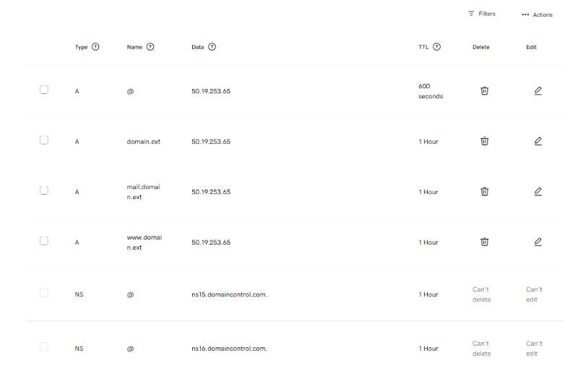Delete the mail.domain.ext A record
Image resolution: width=578 pixels, height=369 pixels.
point(484,192)
